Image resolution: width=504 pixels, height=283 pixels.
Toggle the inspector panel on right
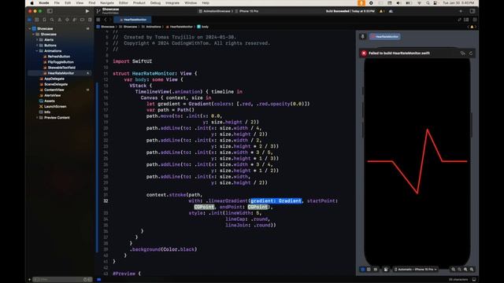472,11
